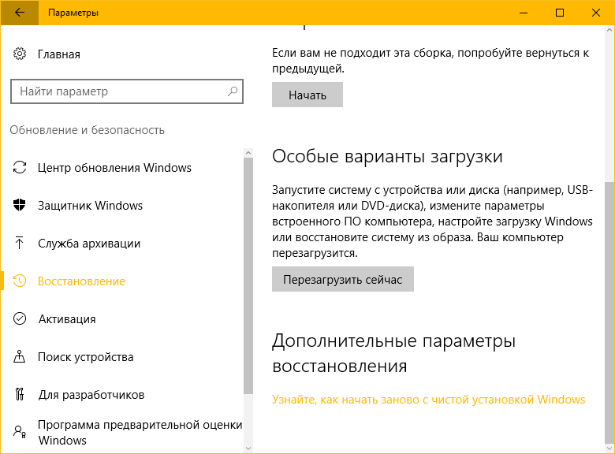Viewport: 615px width, 454px height.
Task: Click the Insider Program person icon
Action: [20, 432]
